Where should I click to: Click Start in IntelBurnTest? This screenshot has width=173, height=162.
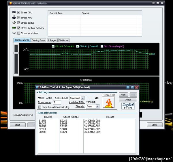click(123, 95)
